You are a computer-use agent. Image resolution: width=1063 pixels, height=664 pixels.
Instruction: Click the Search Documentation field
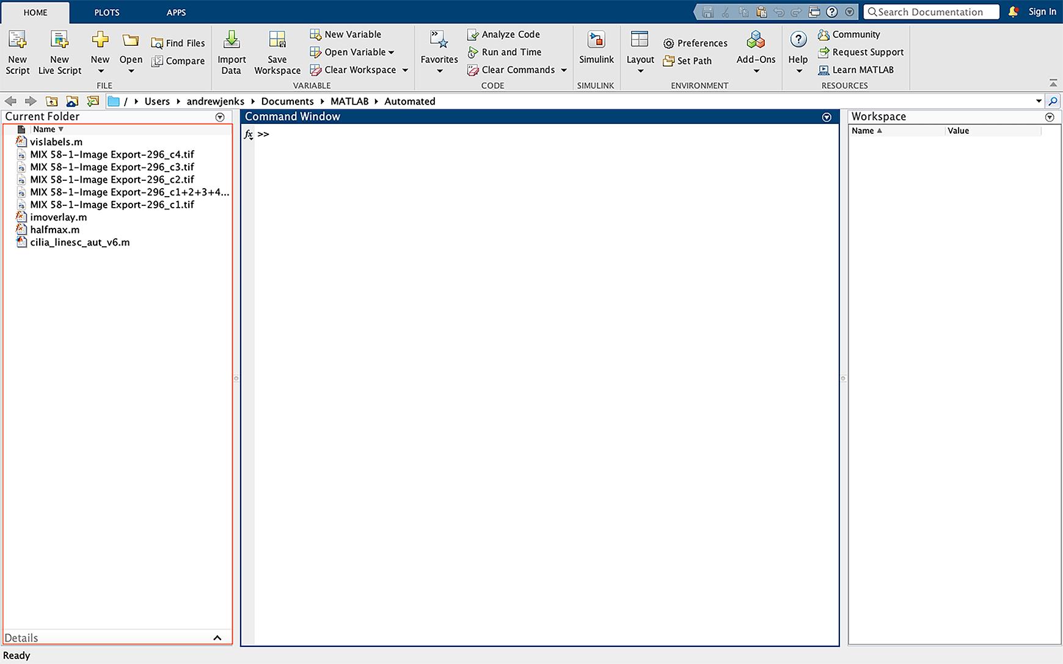(x=931, y=12)
